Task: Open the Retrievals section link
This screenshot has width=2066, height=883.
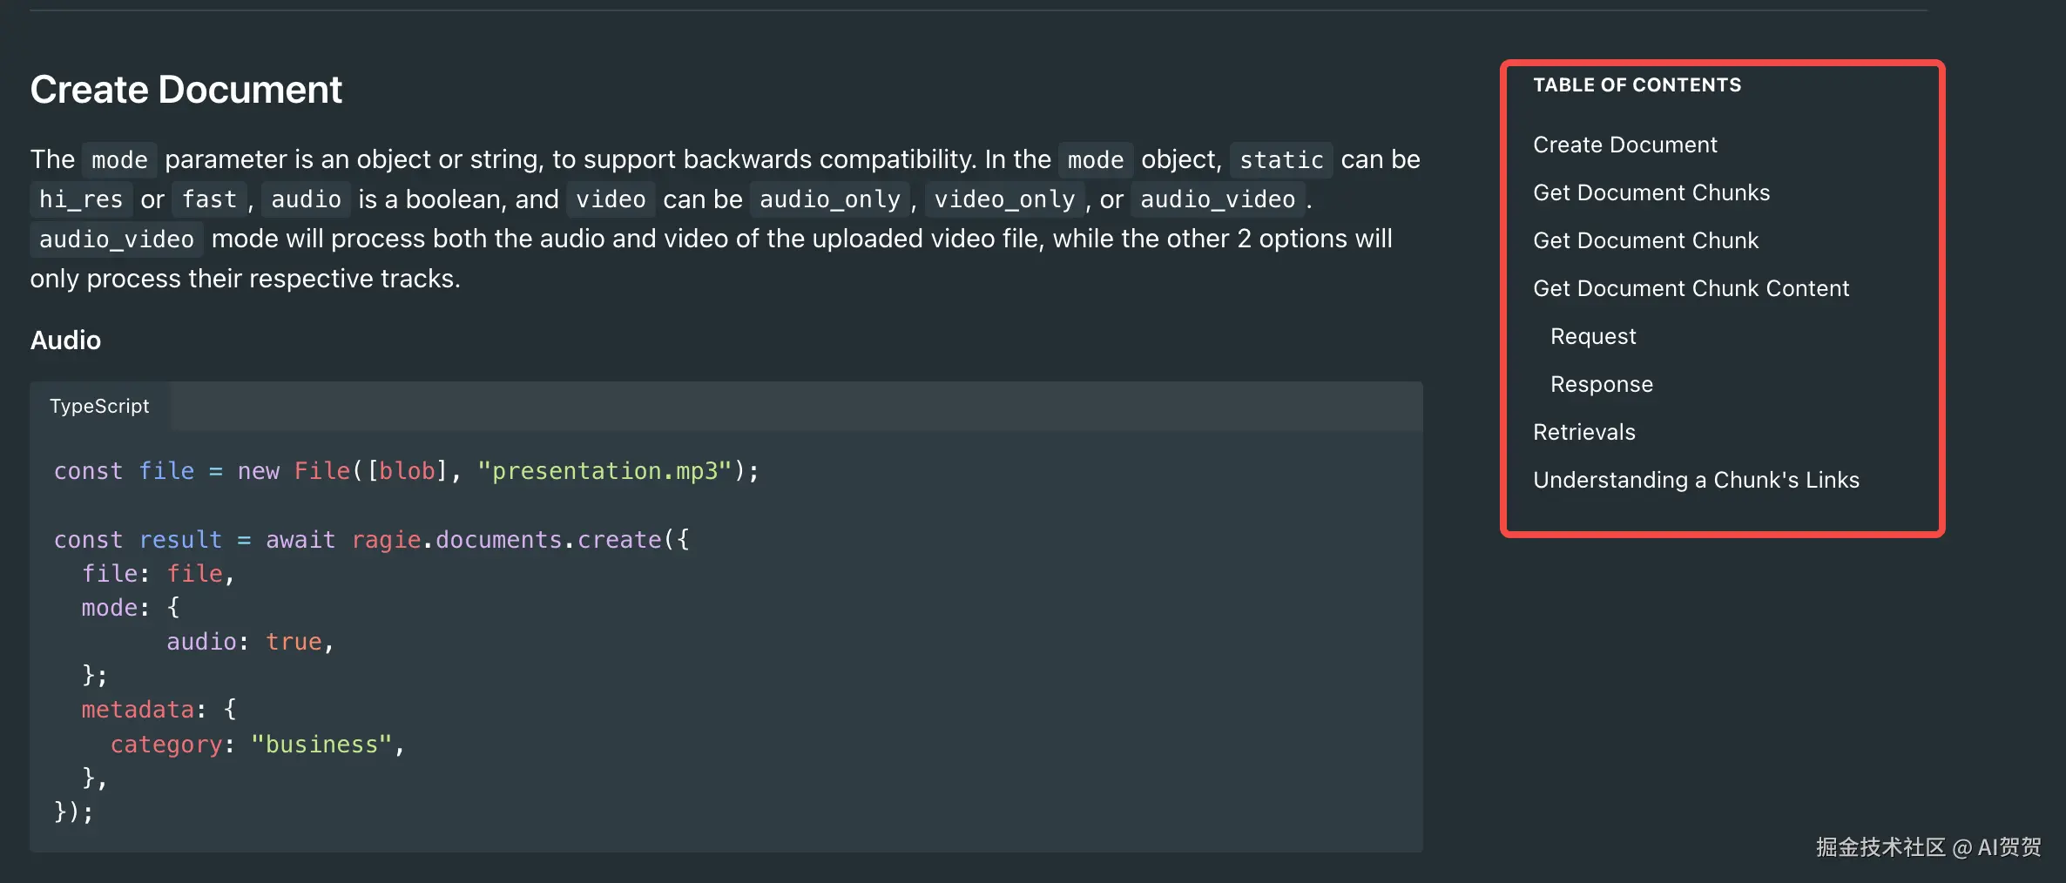Action: point(1583,432)
